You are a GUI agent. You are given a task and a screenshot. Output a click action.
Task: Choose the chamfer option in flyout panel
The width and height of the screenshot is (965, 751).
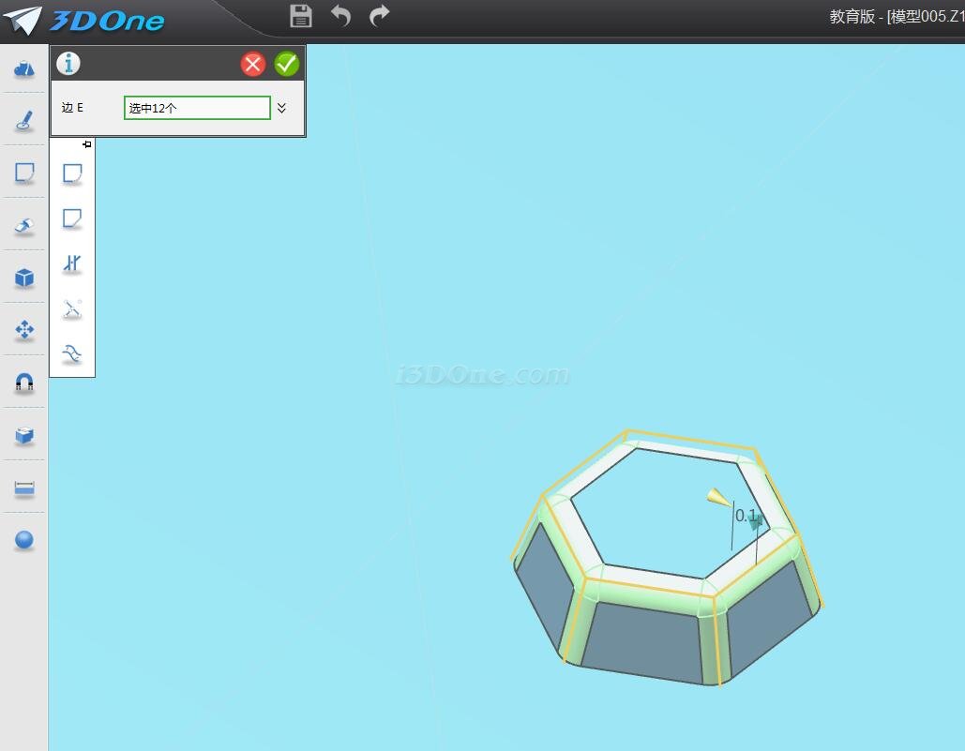72,218
